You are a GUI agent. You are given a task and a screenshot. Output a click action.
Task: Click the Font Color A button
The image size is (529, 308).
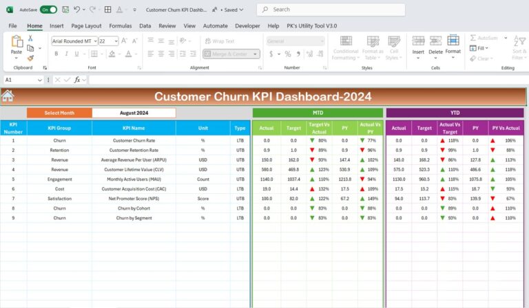(x=129, y=54)
